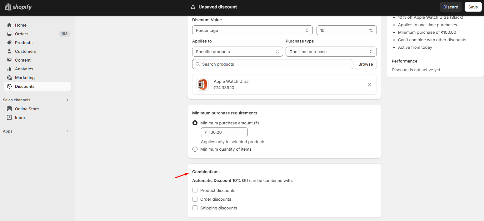This screenshot has width=484, height=221.
Task: Open the Specific products dropdown
Action: point(237,52)
